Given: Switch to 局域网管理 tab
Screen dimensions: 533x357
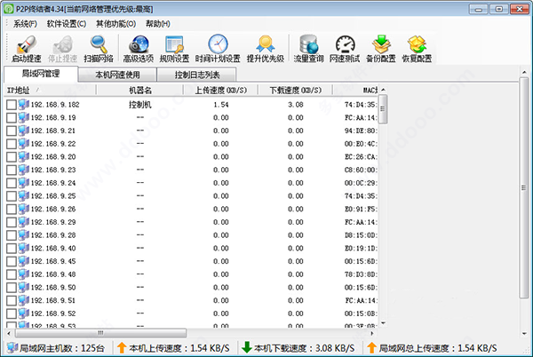Looking at the screenshot, I should click(41, 74).
